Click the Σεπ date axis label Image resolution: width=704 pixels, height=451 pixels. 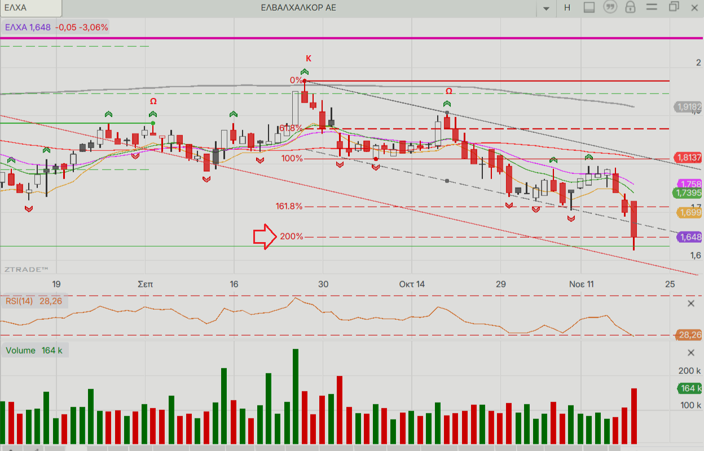click(146, 284)
